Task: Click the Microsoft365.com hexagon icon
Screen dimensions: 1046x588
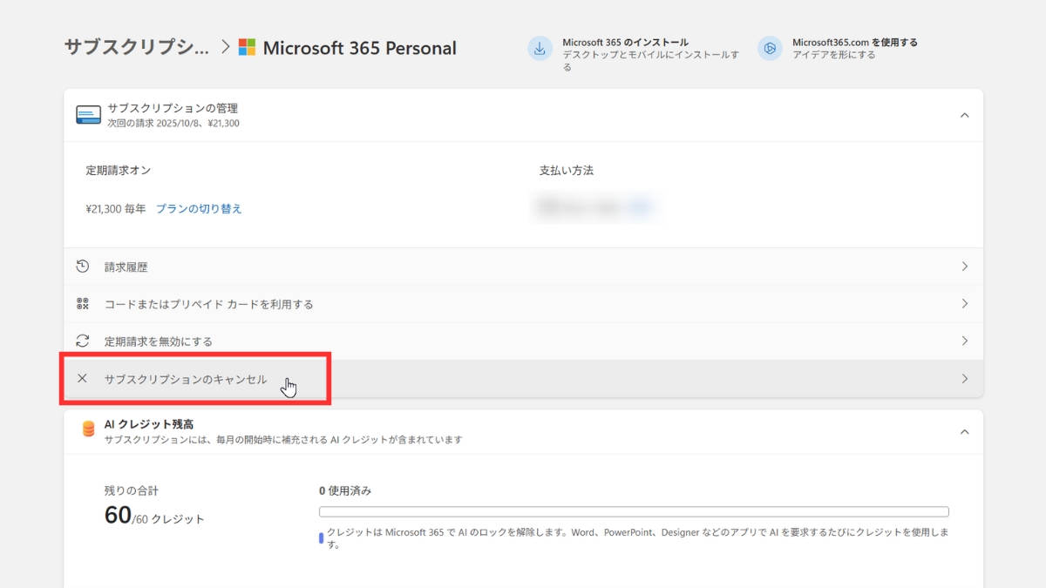Action: [770, 49]
